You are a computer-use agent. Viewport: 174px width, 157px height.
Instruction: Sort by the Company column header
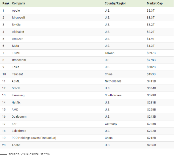[18, 3]
